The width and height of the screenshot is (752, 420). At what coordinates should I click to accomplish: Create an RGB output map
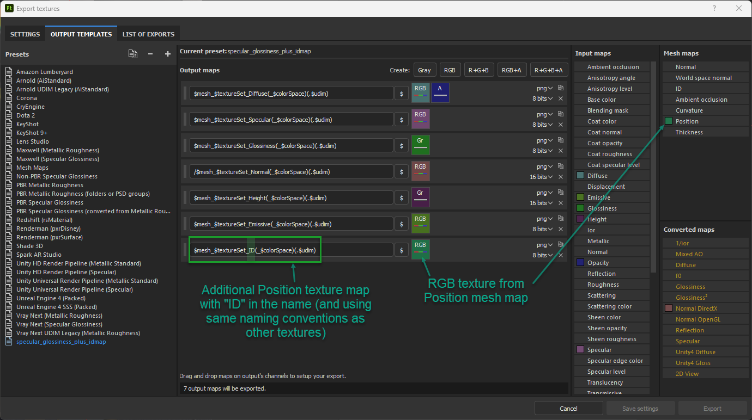point(450,70)
